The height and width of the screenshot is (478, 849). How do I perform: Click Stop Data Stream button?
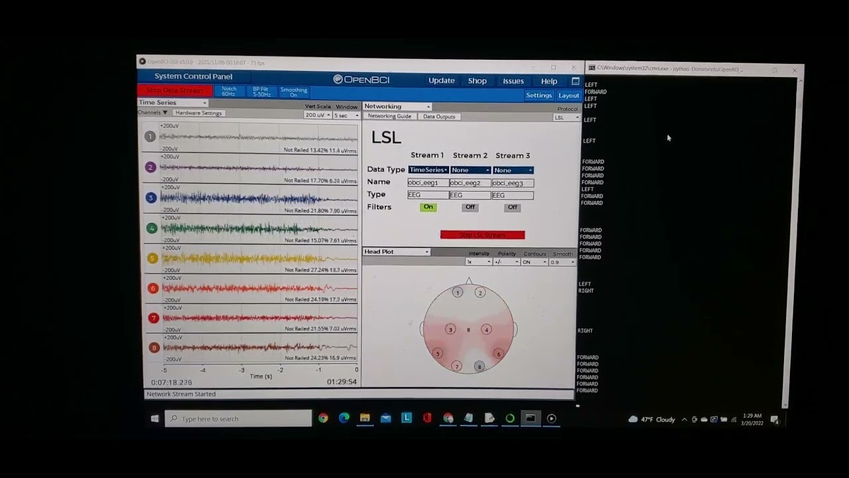174,91
